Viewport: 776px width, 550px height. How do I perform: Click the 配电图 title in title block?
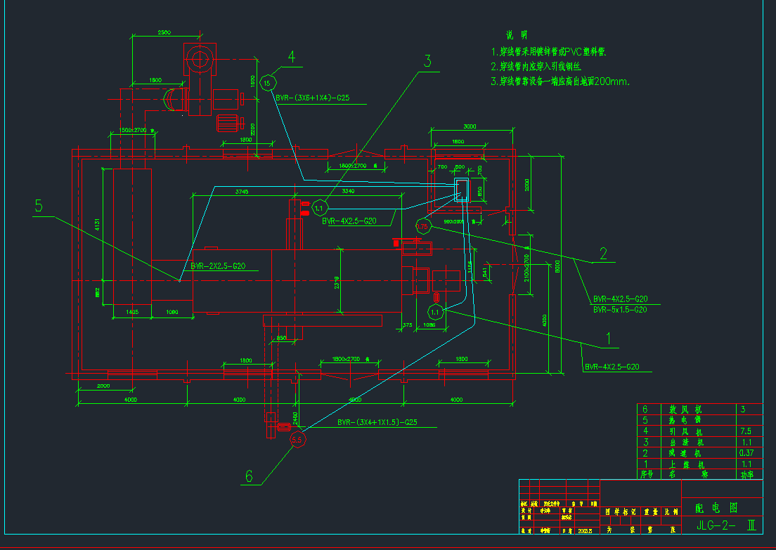pyautogui.click(x=709, y=507)
